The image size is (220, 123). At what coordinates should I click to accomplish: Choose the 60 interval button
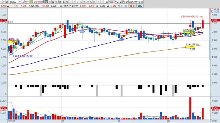click(94, 2)
